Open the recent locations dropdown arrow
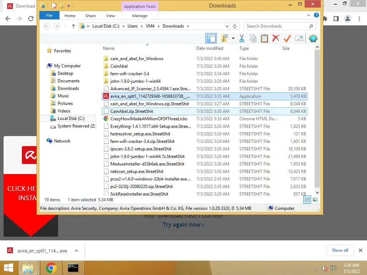The image size is (367, 275). tap(65, 26)
